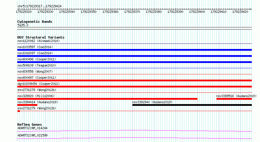Select the nsv3392940 (Audano2019) black bar
260x142 pixels.
tap(192, 105)
